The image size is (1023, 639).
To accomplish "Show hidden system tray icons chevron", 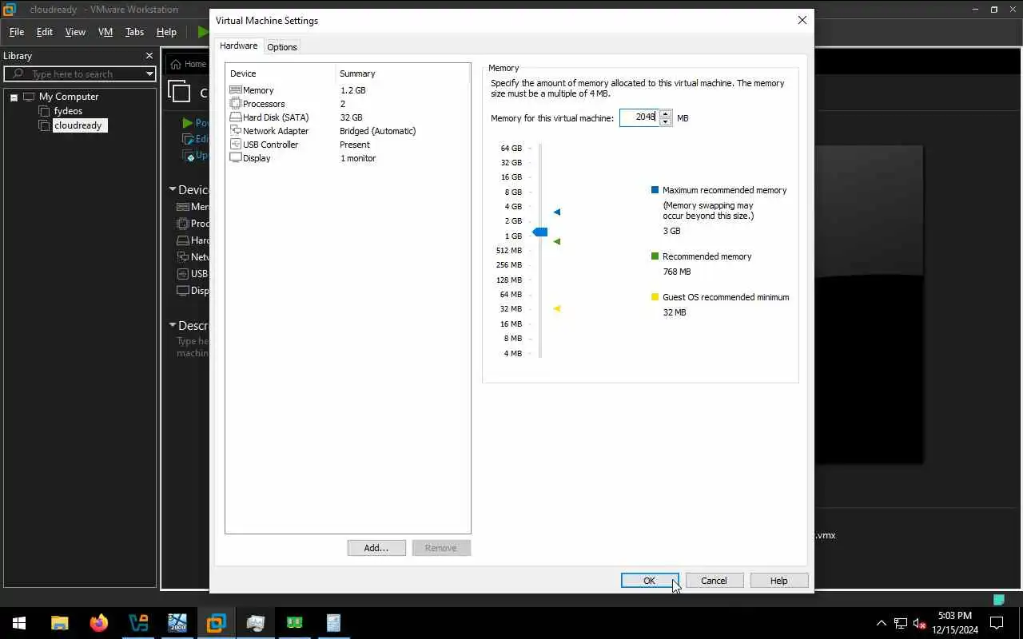I will click(x=882, y=623).
